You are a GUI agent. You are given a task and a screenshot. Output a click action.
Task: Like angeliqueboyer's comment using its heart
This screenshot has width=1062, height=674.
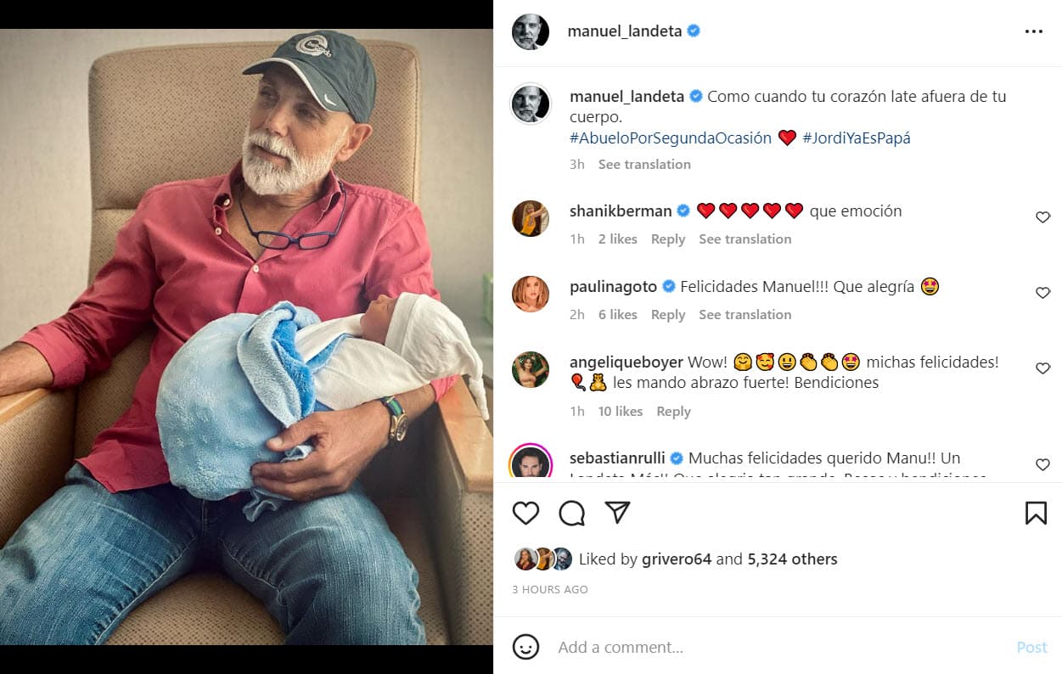(x=1042, y=368)
